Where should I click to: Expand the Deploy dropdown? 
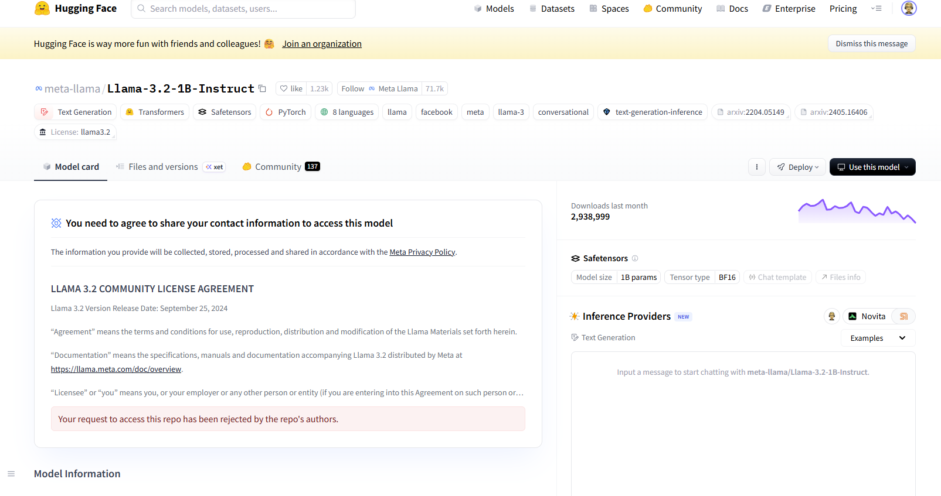click(x=797, y=167)
